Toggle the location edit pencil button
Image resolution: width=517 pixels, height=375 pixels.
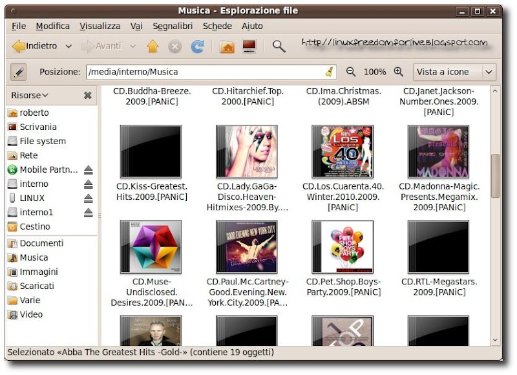coord(19,72)
